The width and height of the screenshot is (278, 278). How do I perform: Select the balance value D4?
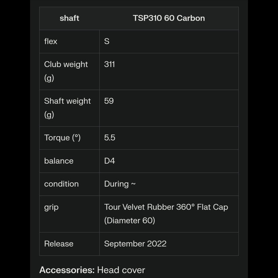tap(110, 161)
